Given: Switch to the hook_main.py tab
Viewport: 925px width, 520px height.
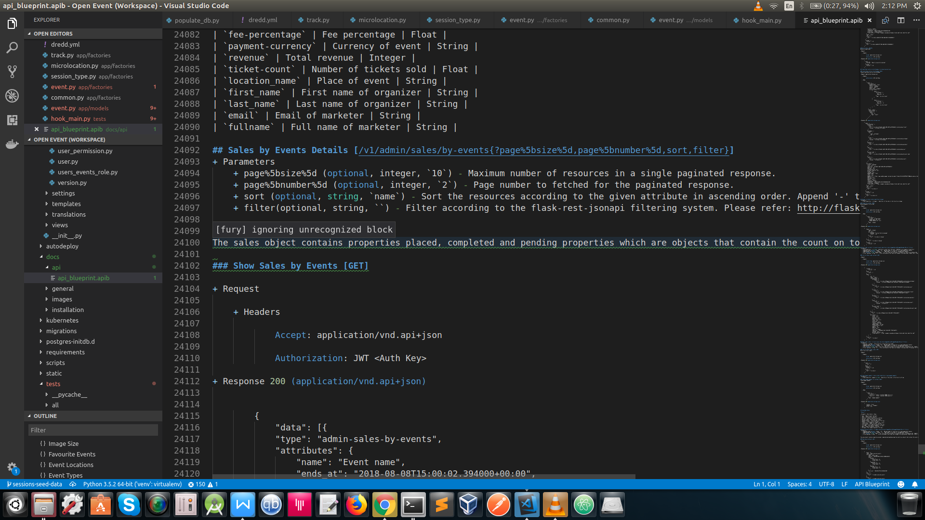Looking at the screenshot, I should click(761, 20).
